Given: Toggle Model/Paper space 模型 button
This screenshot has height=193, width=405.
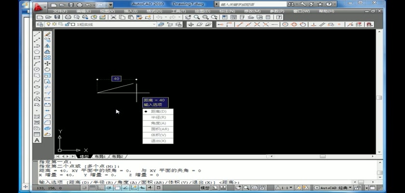Looking at the screenshot, I should [205, 188].
